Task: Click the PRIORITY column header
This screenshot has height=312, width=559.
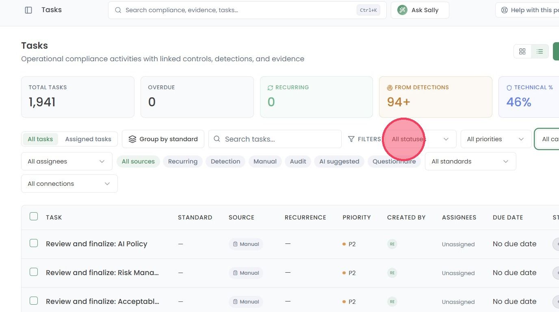Action: click(357, 217)
